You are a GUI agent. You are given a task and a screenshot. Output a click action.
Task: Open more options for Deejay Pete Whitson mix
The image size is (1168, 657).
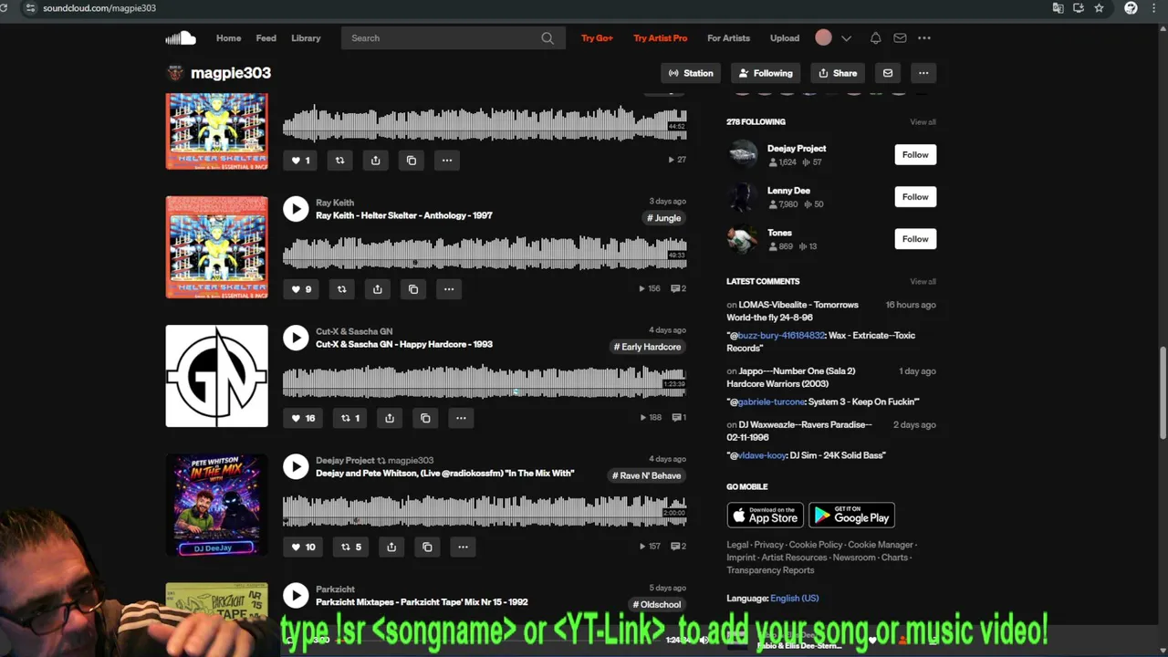coord(463,547)
